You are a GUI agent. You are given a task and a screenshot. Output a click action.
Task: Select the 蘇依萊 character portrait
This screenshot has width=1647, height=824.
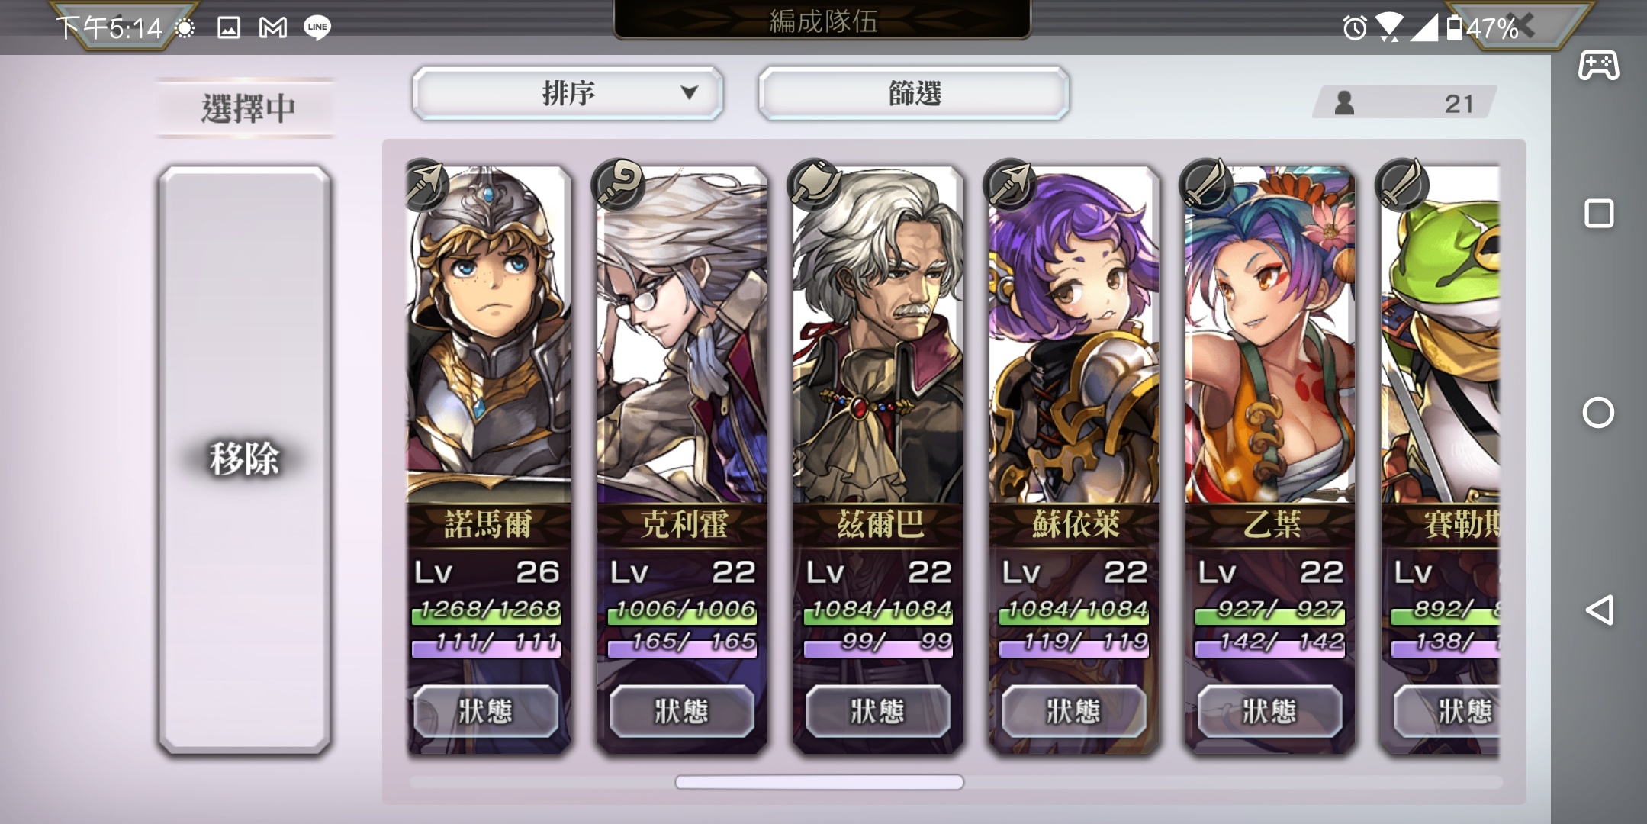pyautogui.click(x=1074, y=336)
